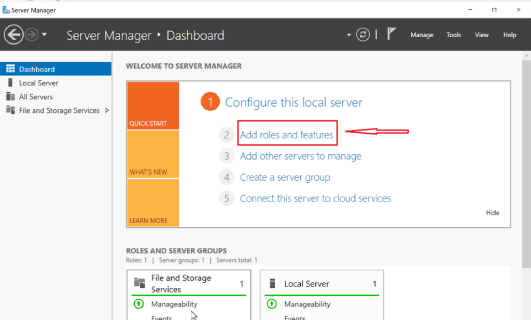Open the notifications flag icon
The image size is (531, 320).
[392, 34]
